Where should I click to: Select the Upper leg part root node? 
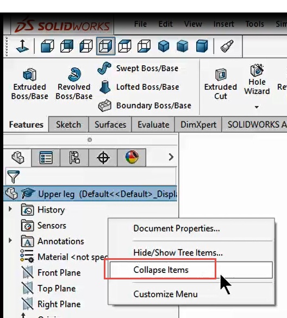pos(90,194)
